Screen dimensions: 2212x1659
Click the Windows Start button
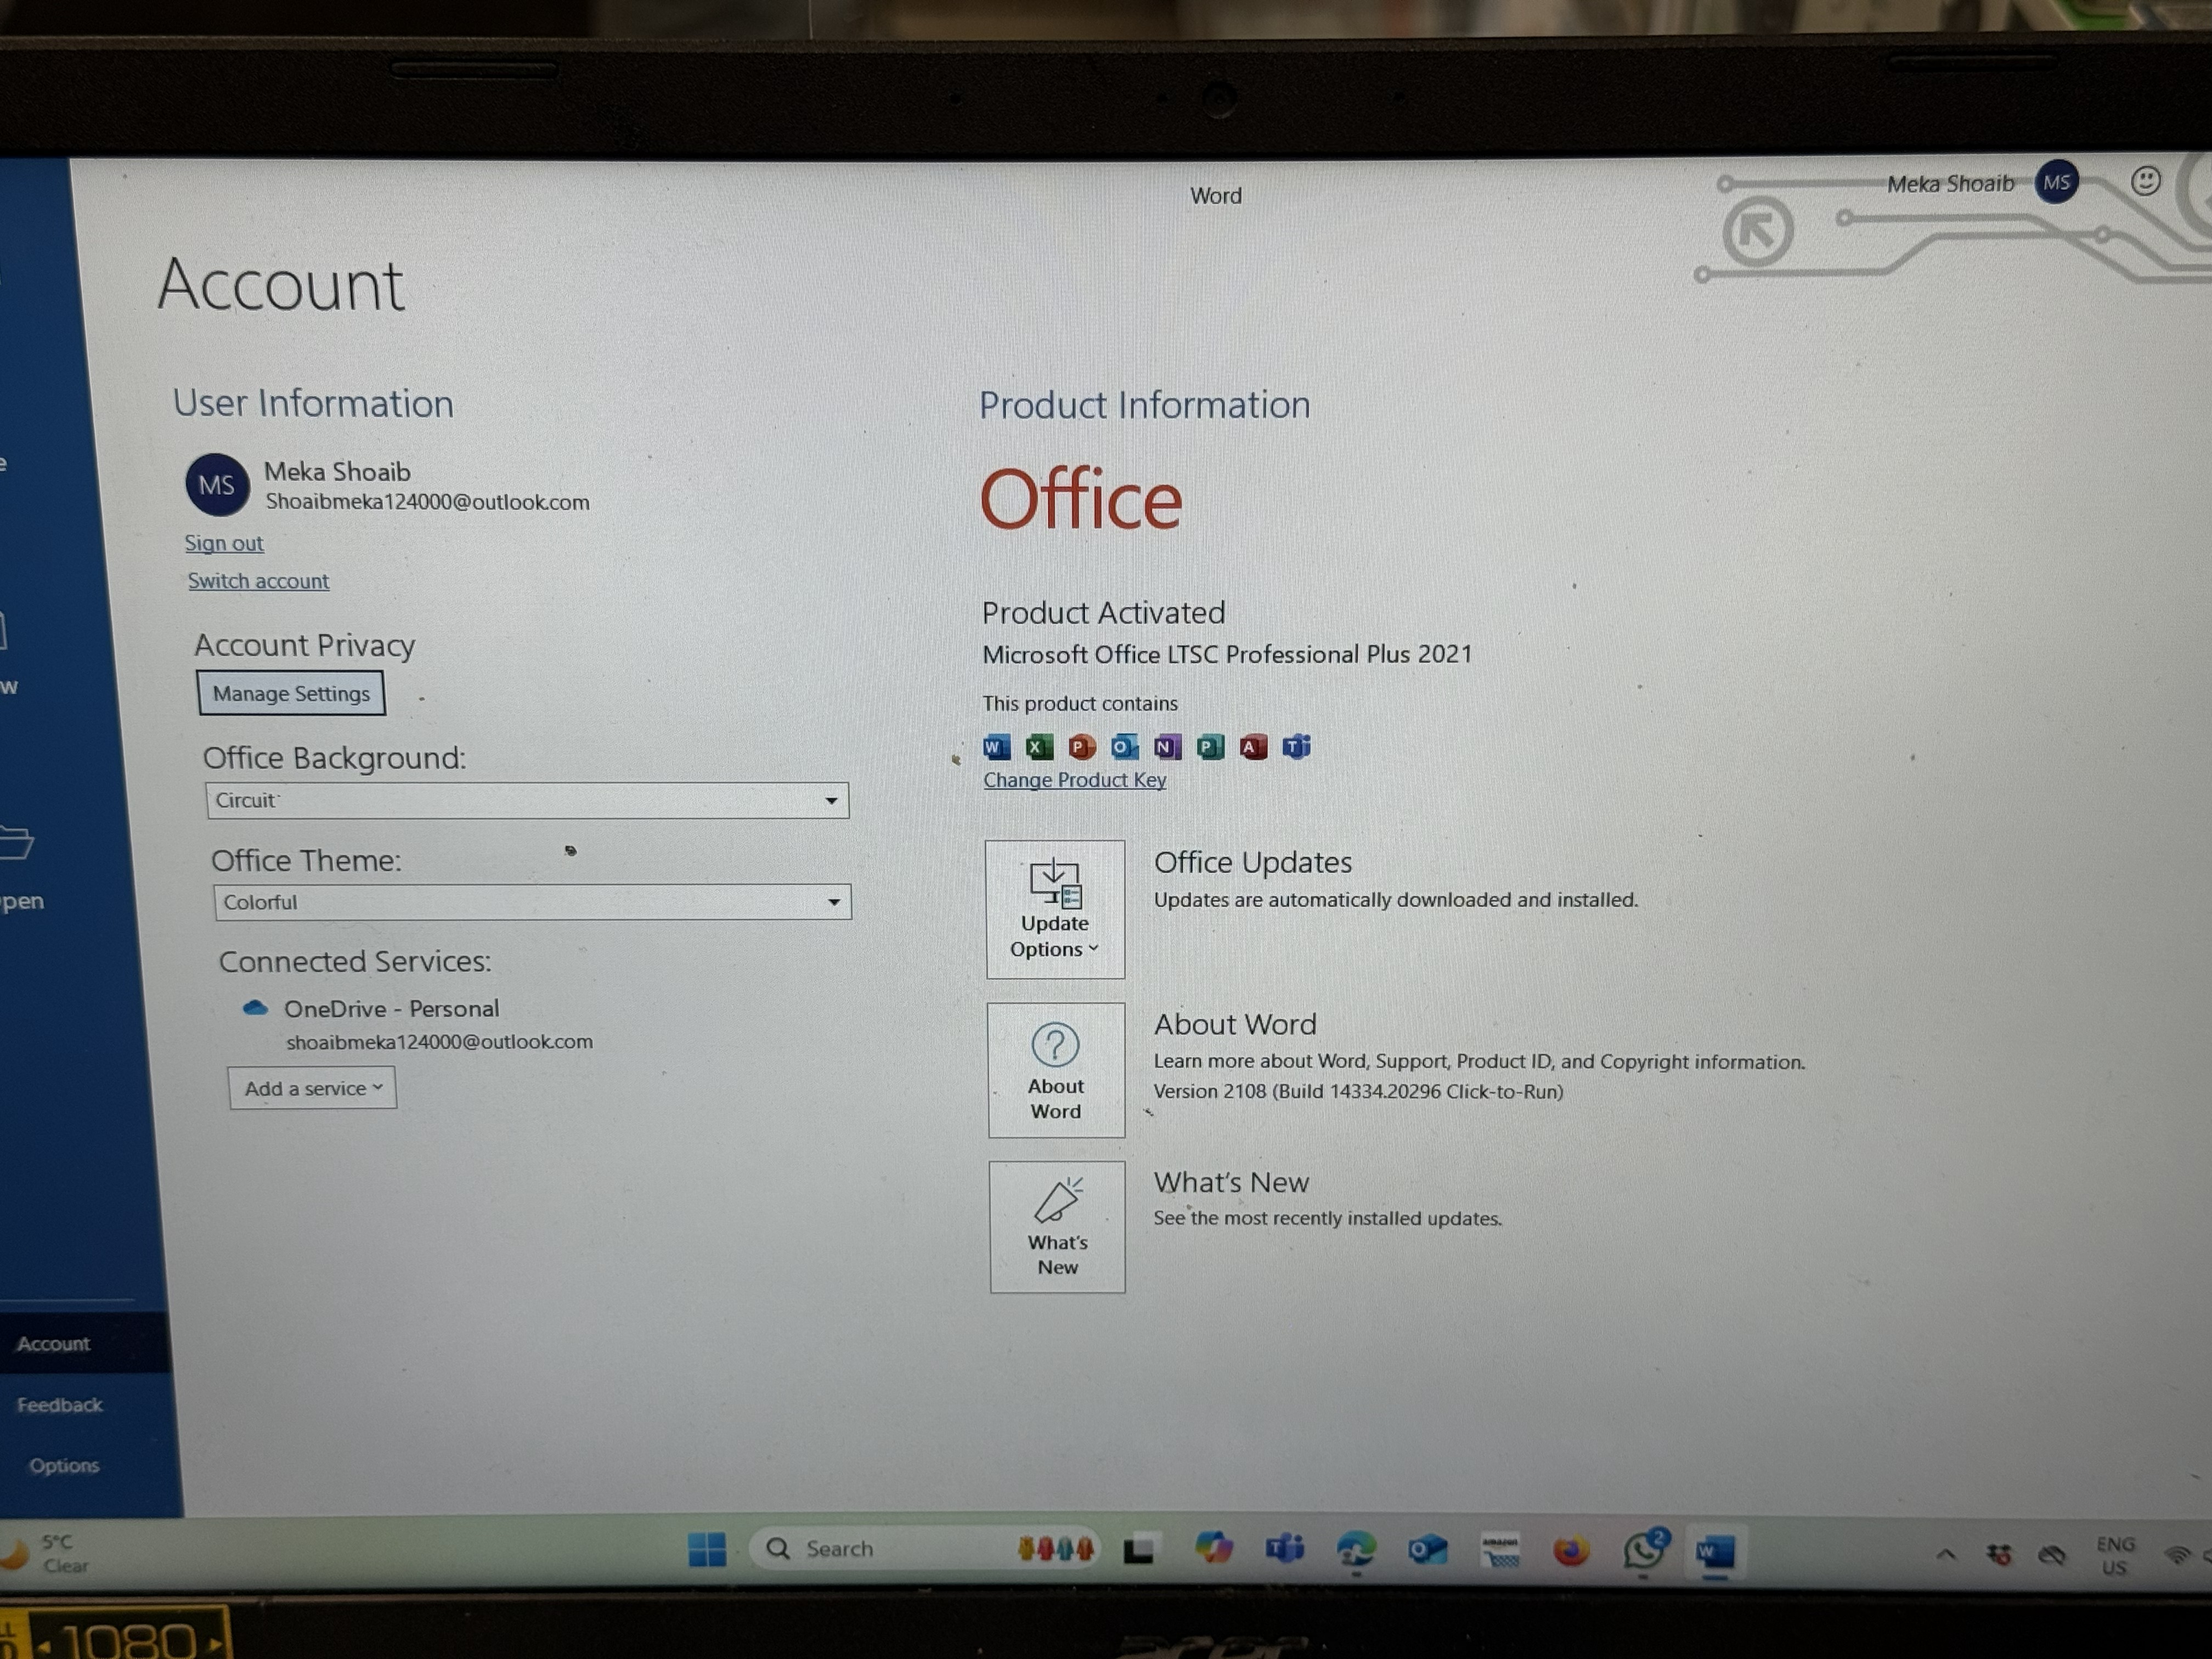click(707, 1550)
